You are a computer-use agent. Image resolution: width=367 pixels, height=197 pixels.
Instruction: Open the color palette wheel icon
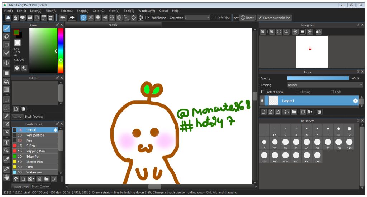pos(17,68)
